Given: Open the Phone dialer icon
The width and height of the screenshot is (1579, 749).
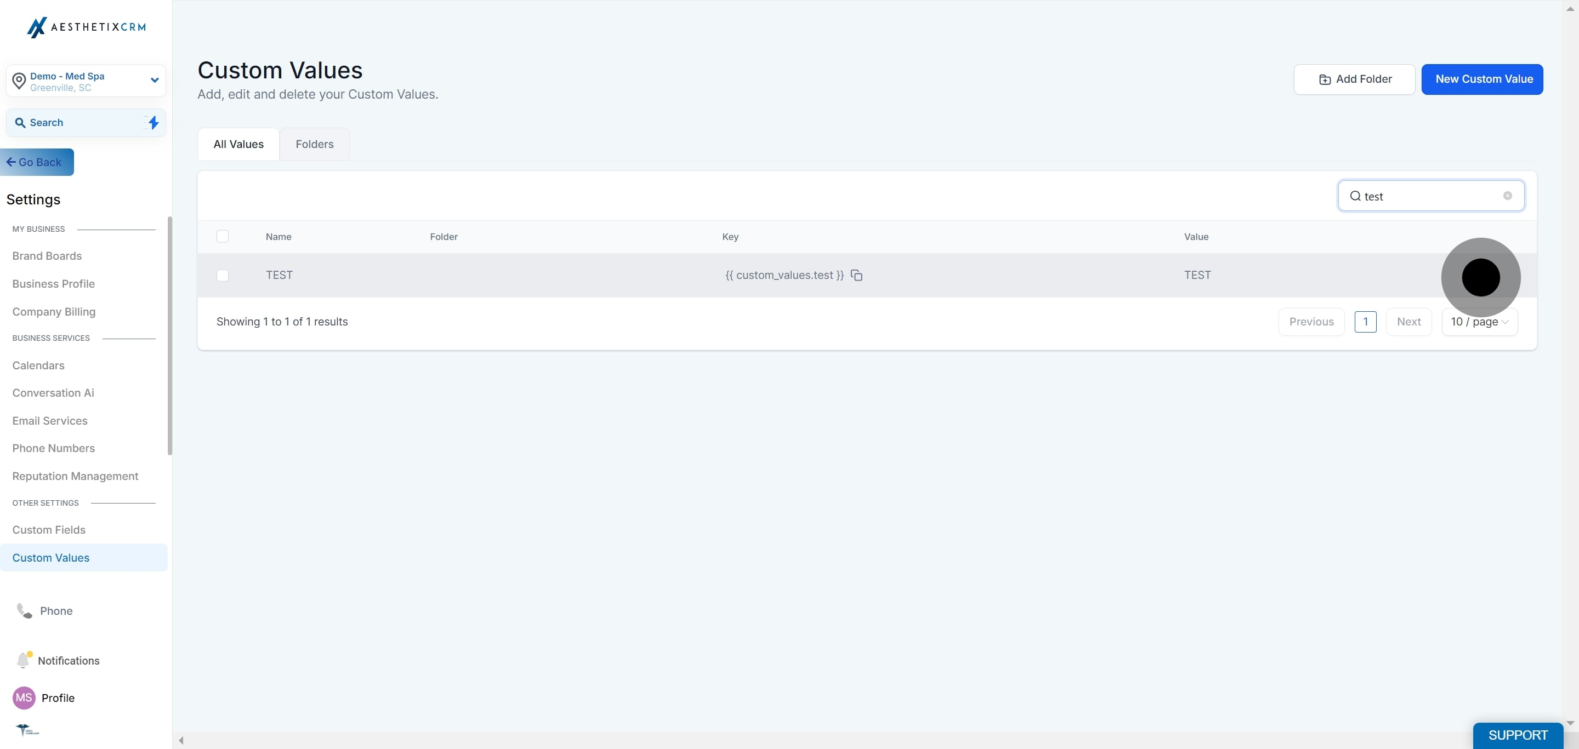Looking at the screenshot, I should click(24, 610).
